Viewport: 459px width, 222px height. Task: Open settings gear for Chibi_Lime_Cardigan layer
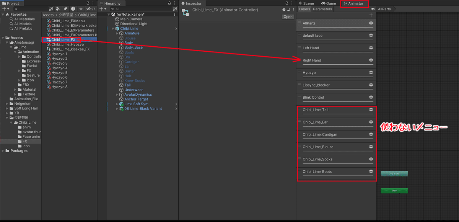371,134
